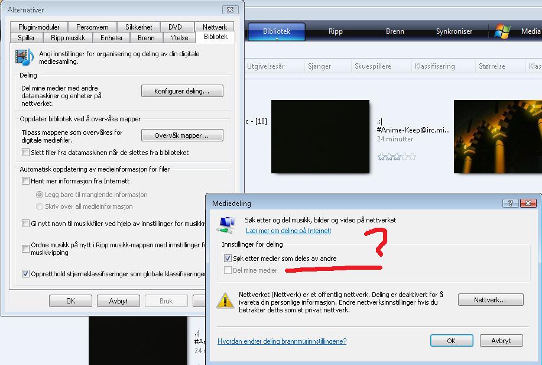542x365 pixels.
Task: Uncheck Oppretthold stjerneklassifiseringer checkbox
Action: pos(25,274)
